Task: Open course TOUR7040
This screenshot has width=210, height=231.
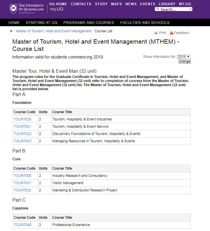Action: point(22,225)
